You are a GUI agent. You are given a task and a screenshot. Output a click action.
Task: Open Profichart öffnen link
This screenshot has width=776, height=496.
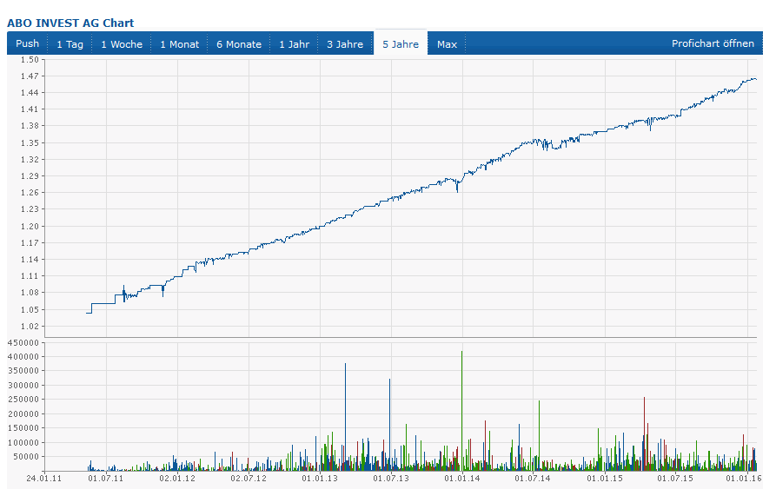click(713, 43)
